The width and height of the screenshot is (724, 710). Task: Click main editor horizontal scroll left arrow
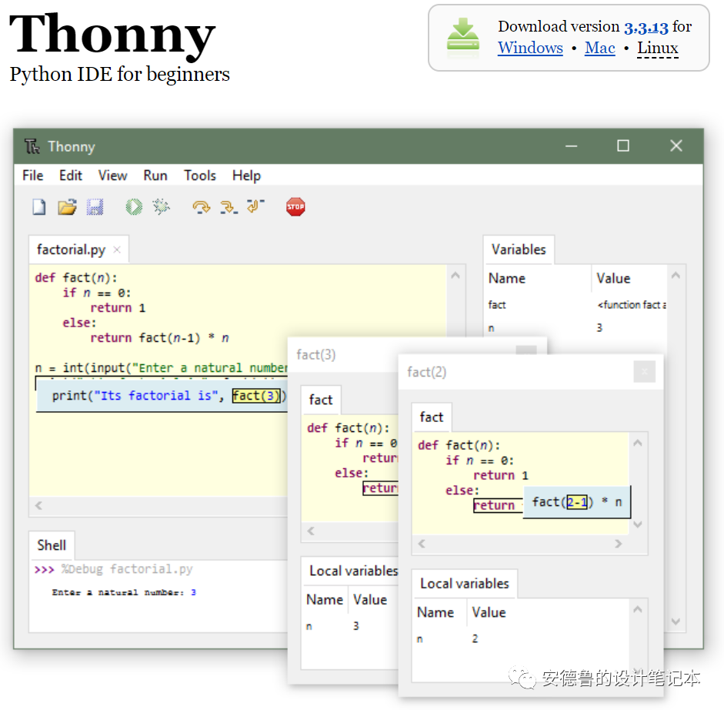[38, 506]
